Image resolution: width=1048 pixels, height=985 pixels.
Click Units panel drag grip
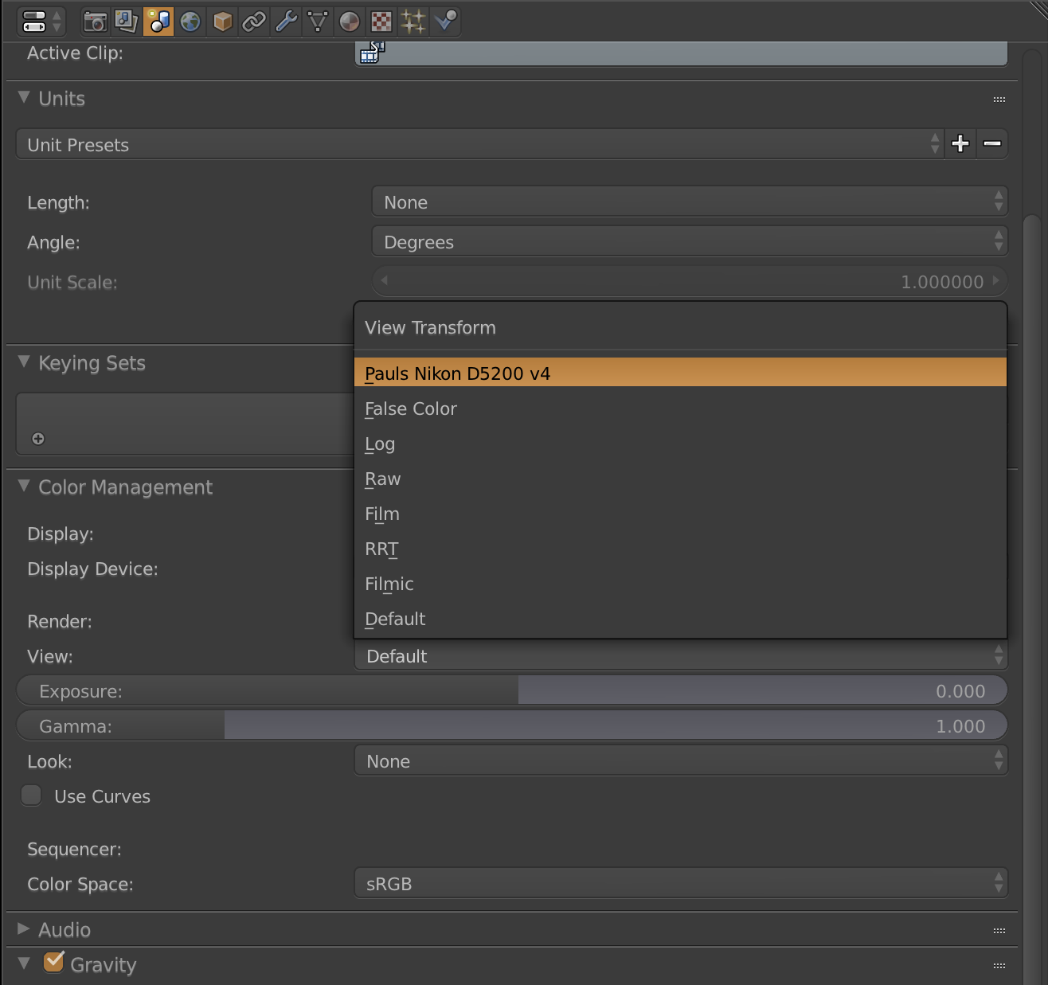coord(999,100)
